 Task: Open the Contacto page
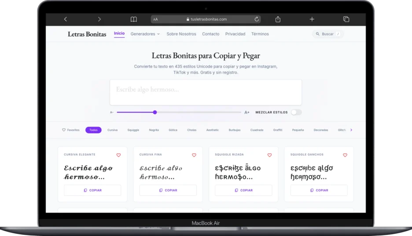click(x=211, y=34)
